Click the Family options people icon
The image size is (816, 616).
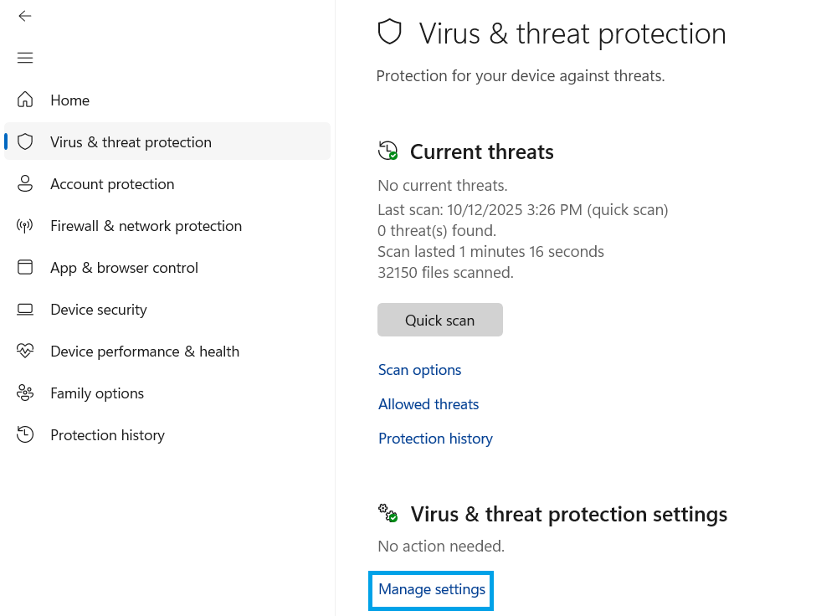click(25, 393)
